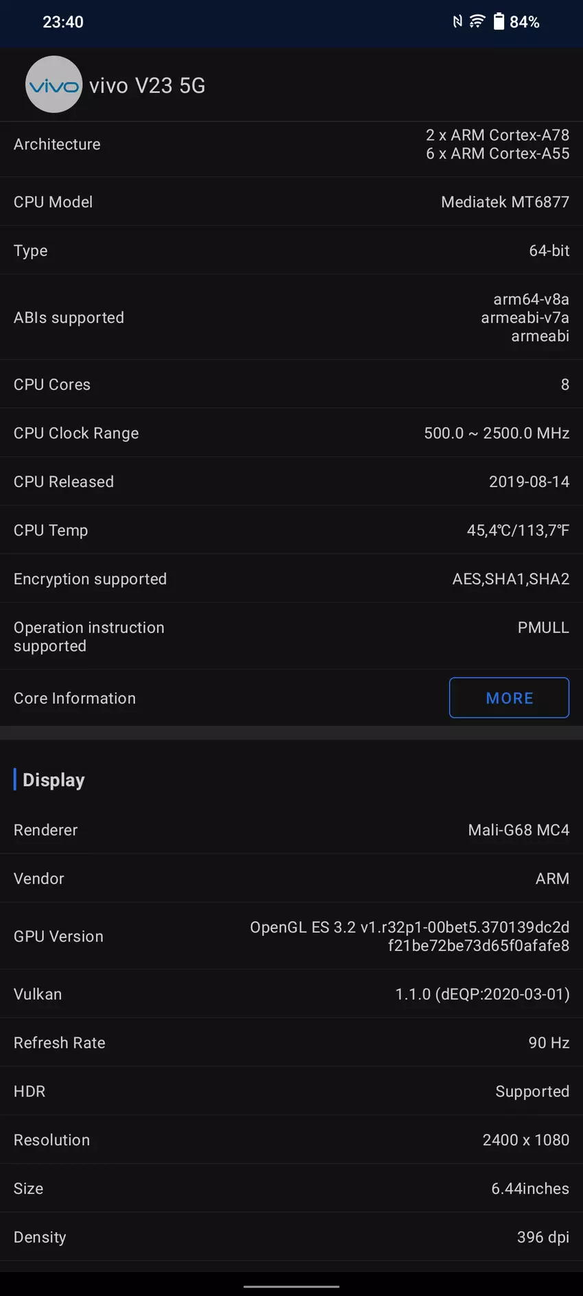Select the Renderer Mali-G68 MC4 row
Image resolution: width=583 pixels, height=1296 pixels.
point(291,830)
